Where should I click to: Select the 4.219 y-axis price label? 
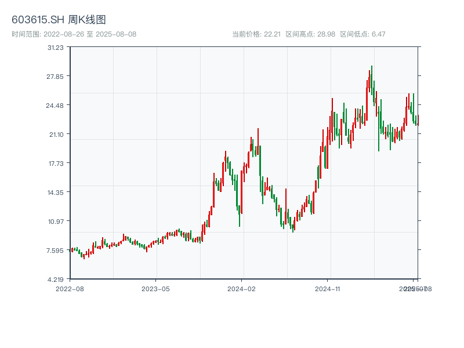click(x=56, y=280)
